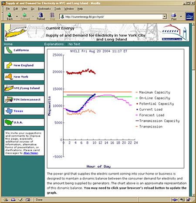Open the File menu
Image resolution: width=196 pixels, height=203 pixels.
[8, 9]
